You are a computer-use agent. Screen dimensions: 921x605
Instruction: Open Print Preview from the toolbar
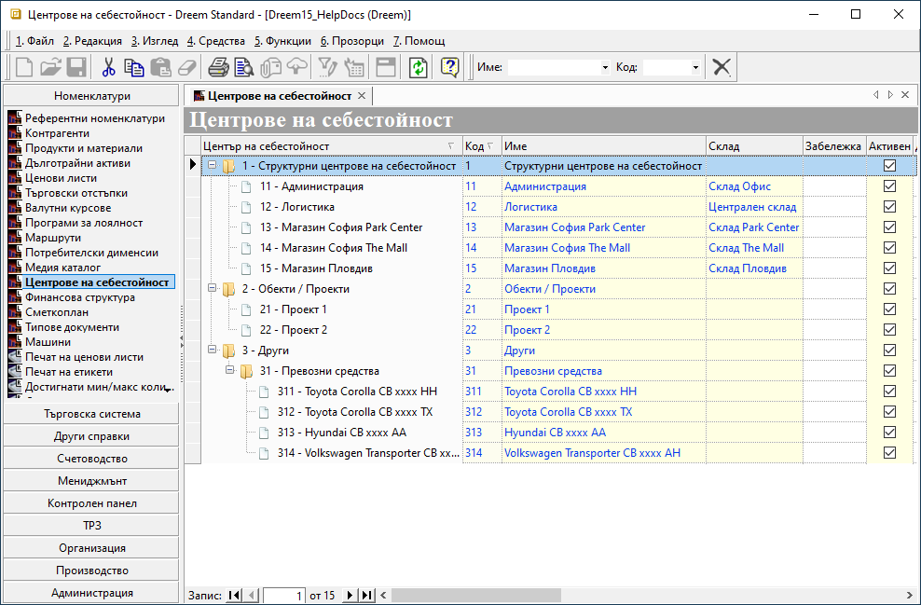244,67
